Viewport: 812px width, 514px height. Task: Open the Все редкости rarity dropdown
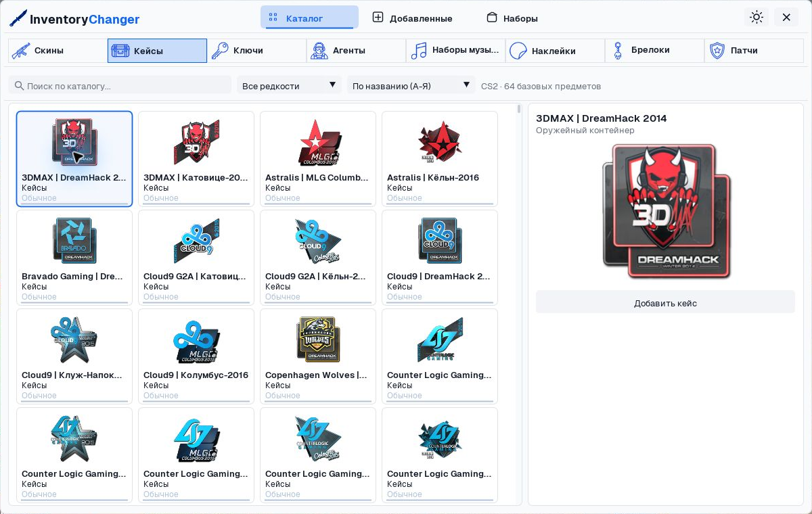tap(289, 85)
